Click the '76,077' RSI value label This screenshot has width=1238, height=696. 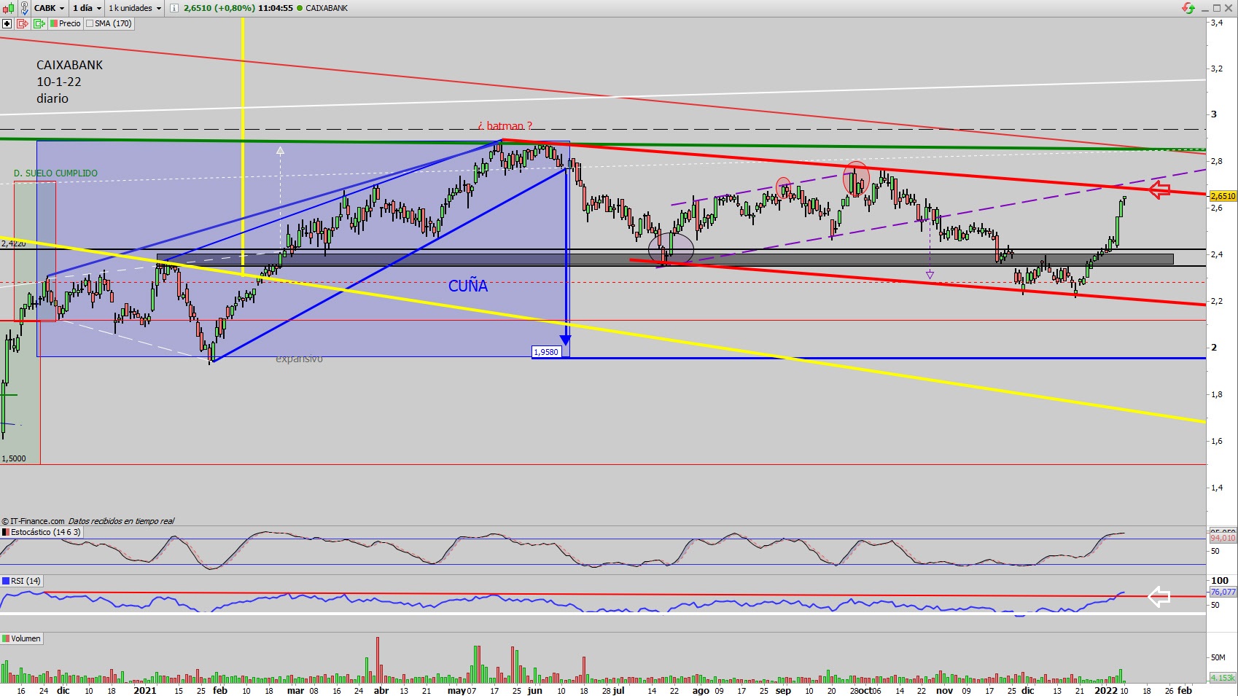(x=1223, y=592)
